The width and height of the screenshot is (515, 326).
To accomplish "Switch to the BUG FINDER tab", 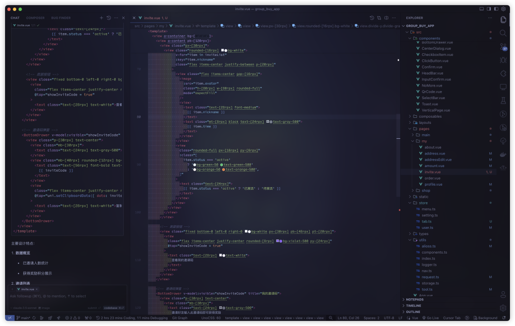I will pyautogui.click(x=61, y=18).
